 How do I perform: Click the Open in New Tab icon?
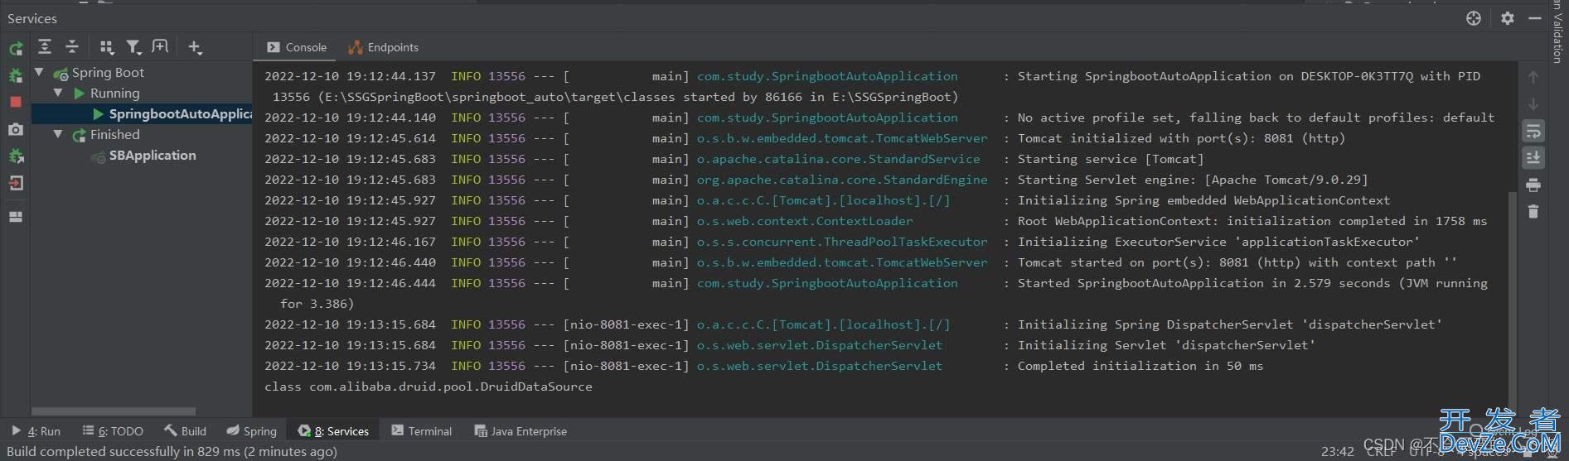point(160,47)
